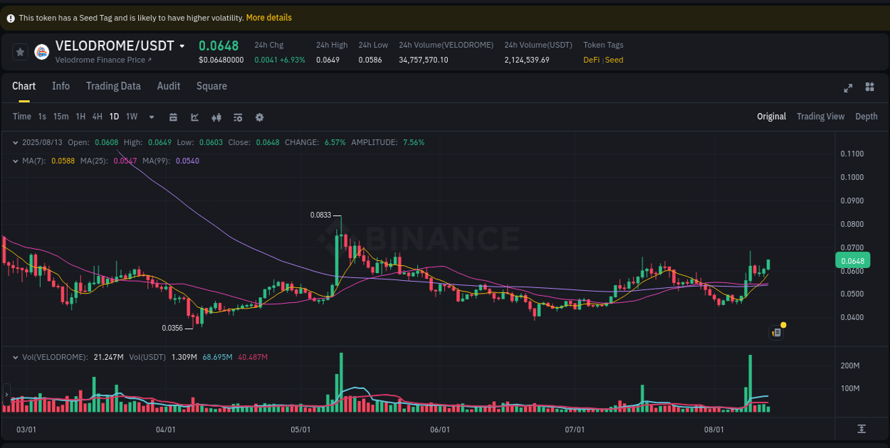Open the date range picker calendar icon
The width and height of the screenshot is (890, 448).
coord(173,117)
